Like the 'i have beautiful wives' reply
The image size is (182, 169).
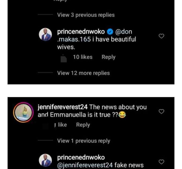tap(161, 36)
